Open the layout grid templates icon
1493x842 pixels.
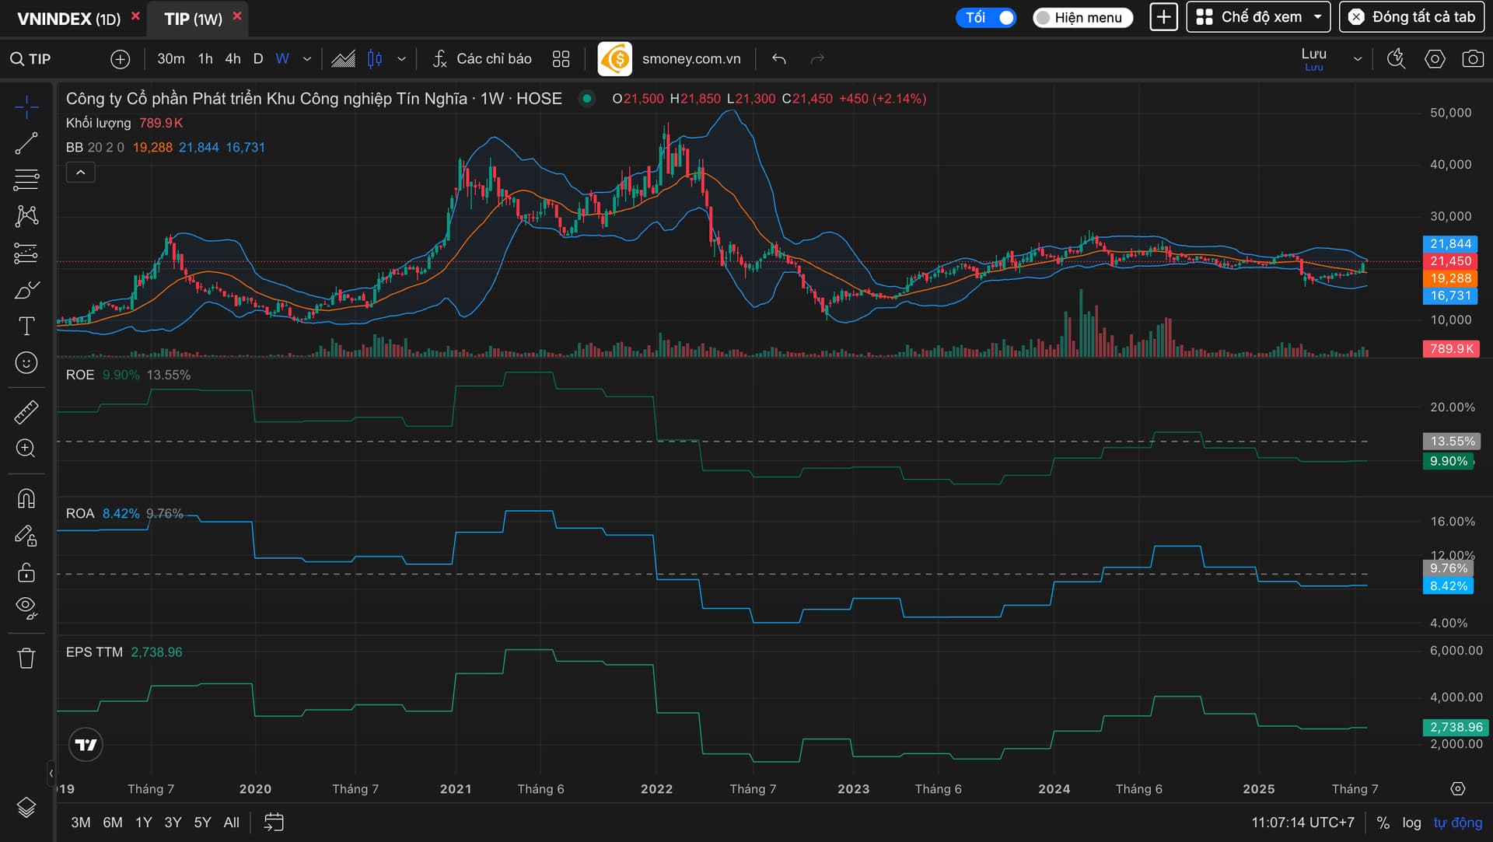point(561,59)
